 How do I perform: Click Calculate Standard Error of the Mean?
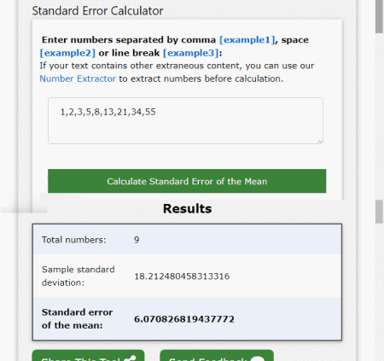click(x=187, y=181)
